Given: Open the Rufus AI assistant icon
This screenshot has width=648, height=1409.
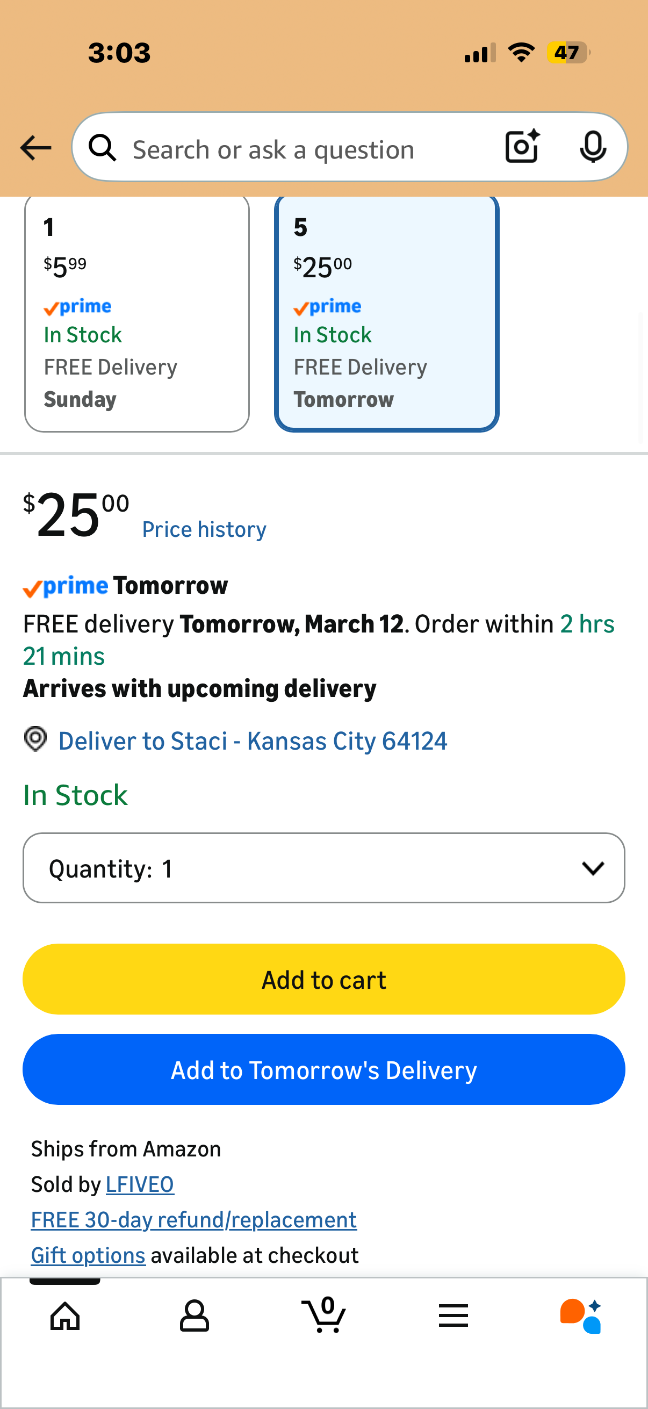Looking at the screenshot, I should point(581,1315).
